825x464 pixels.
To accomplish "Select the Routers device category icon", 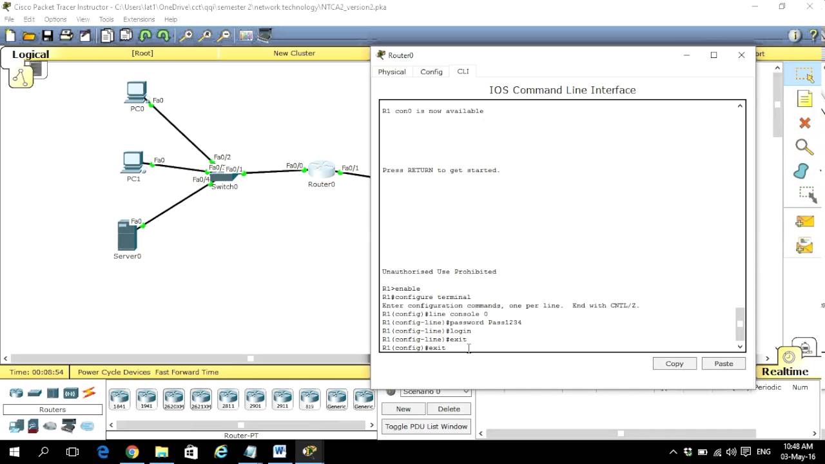I will [16, 393].
